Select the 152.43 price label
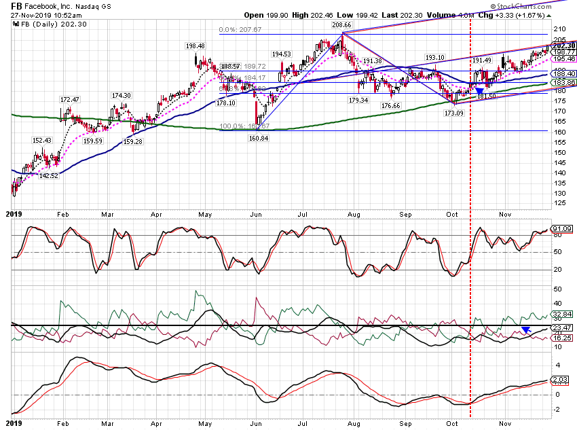This screenshot has width=577, height=430. click(42, 140)
